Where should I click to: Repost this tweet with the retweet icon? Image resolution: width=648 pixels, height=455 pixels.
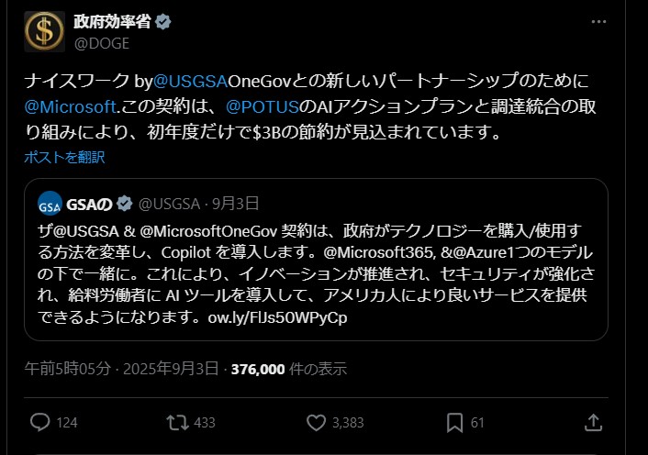[177, 422]
